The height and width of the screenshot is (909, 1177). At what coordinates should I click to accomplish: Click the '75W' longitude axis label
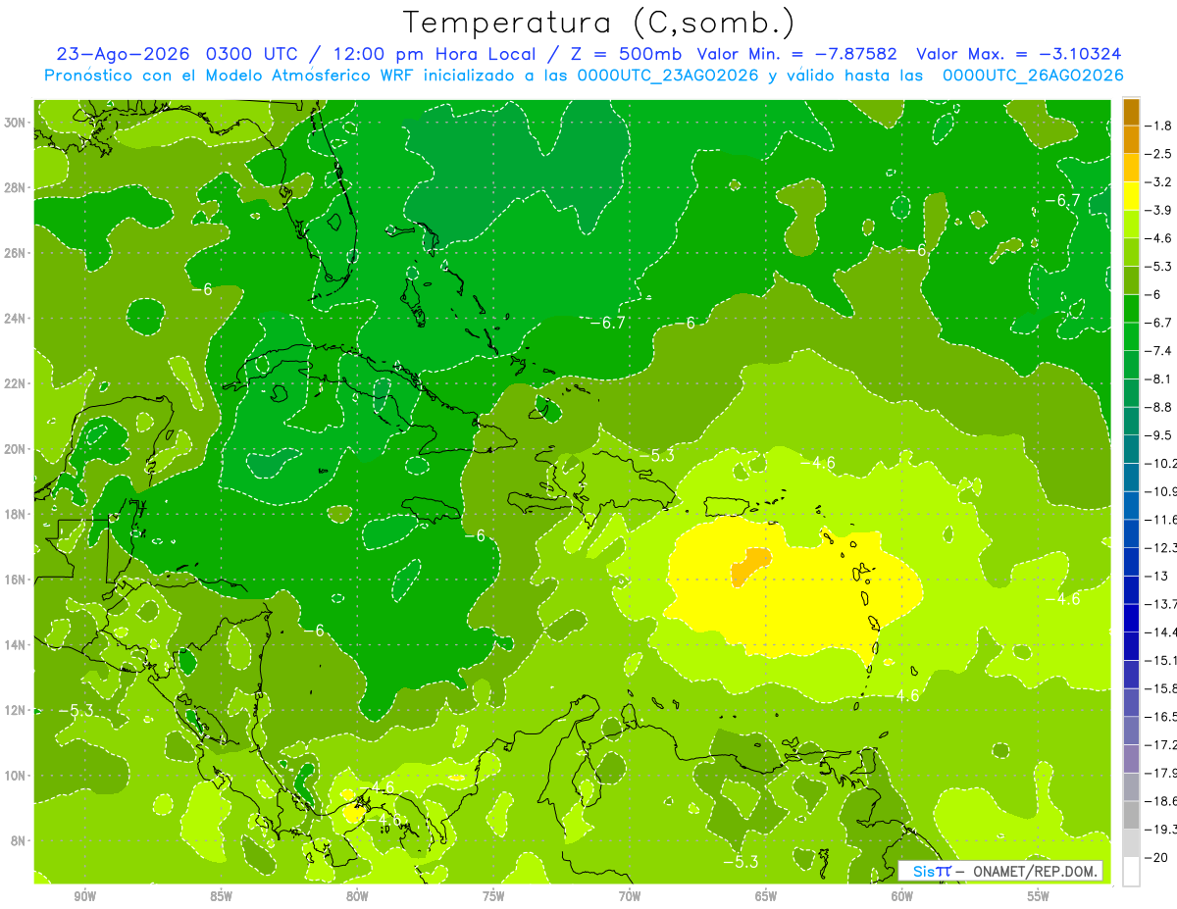(493, 897)
